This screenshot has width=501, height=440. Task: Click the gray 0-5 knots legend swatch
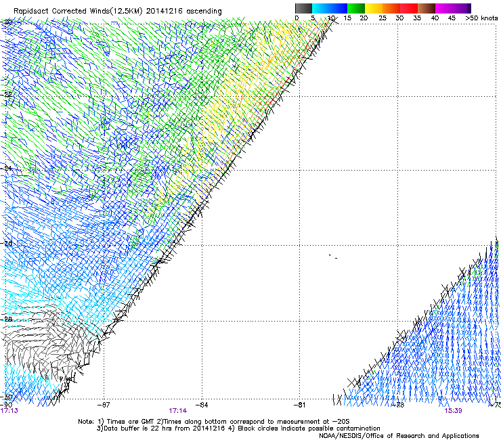click(303, 8)
